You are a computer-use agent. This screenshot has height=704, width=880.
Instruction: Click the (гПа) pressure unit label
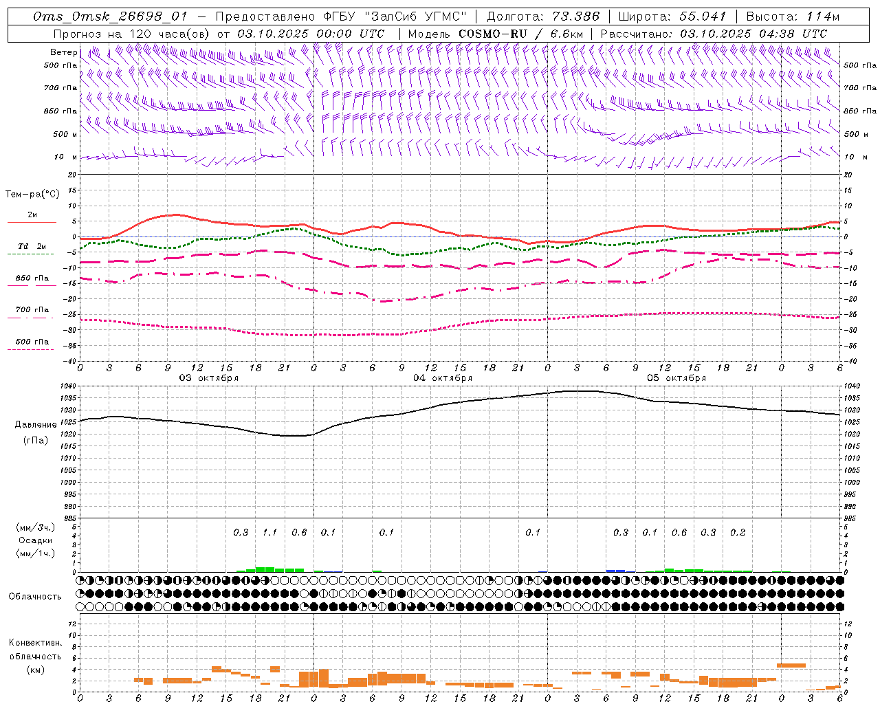(x=36, y=441)
